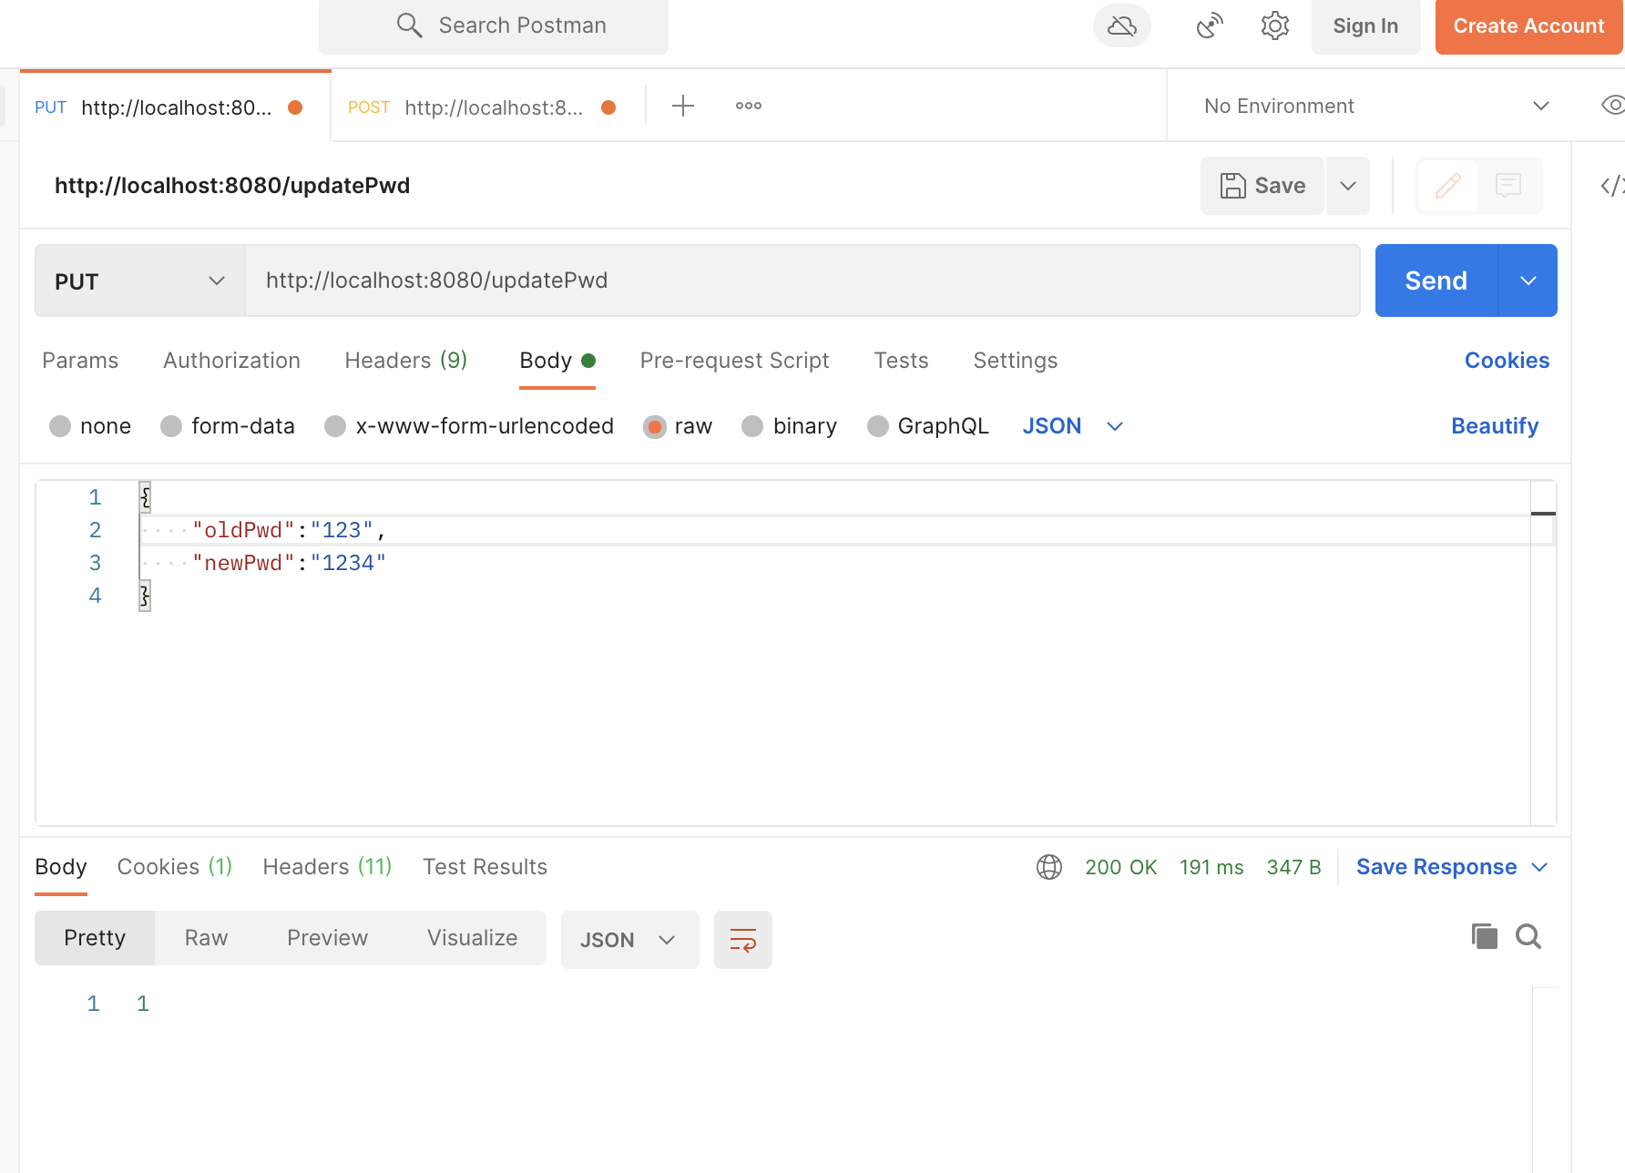Screen dimensions: 1625x1173
Task: Open the three-dots tab options menu
Action: tap(749, 106)
